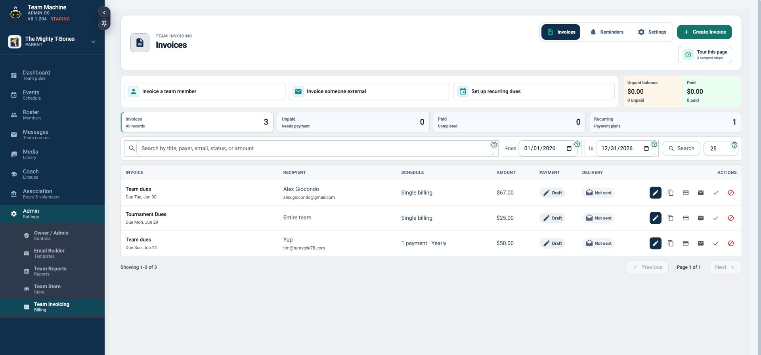Open Admin settings in the sidebar

coord(52,213)
